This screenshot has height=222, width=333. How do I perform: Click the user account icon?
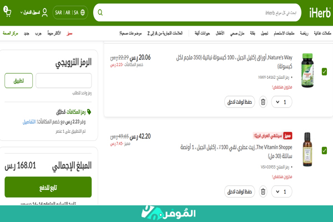[44, 13]
